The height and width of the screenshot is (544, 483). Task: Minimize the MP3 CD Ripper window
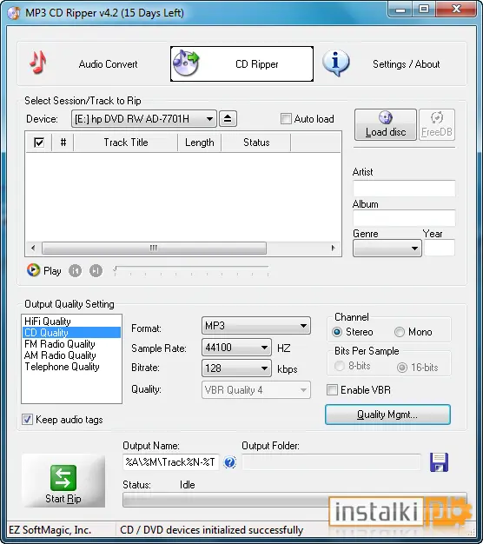400,10
